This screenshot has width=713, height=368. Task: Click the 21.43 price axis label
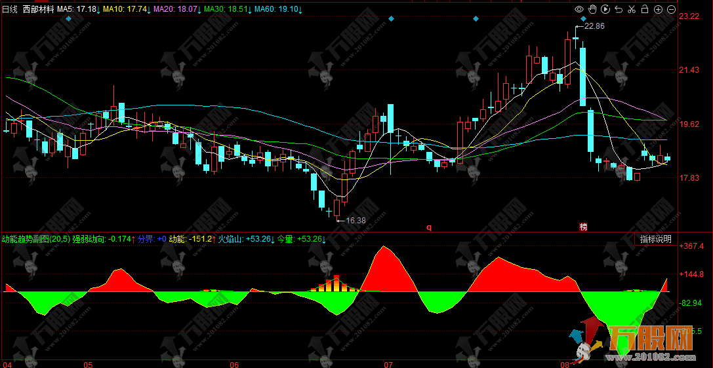coord(689,70)
